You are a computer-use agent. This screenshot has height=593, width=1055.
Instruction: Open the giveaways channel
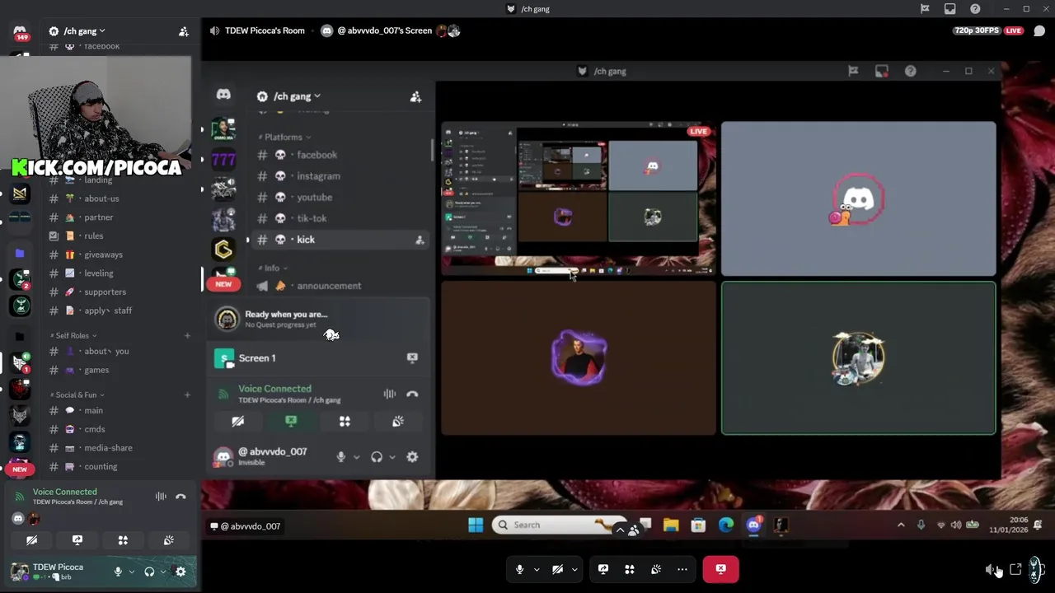pyautogui.click(x=103, y=254)
